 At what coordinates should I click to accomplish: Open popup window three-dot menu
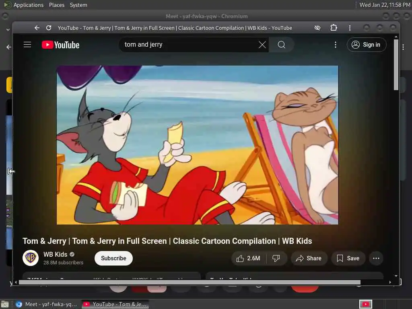[x=350, y=28]
